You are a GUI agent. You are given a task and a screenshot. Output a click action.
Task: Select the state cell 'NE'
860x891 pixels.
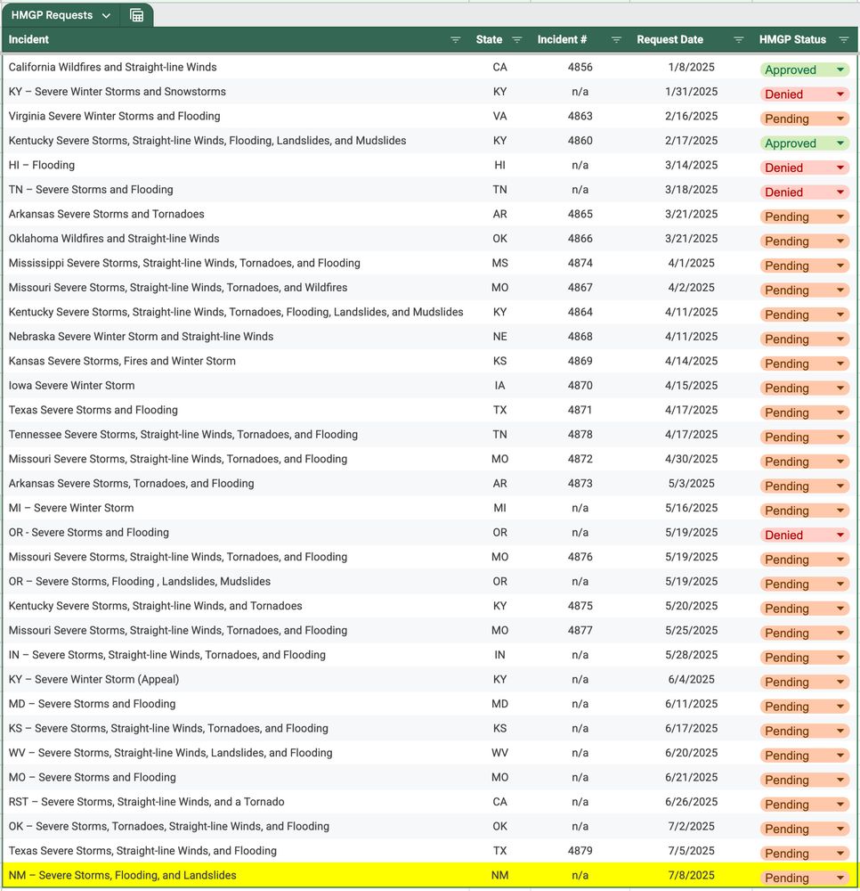point(499,337)
